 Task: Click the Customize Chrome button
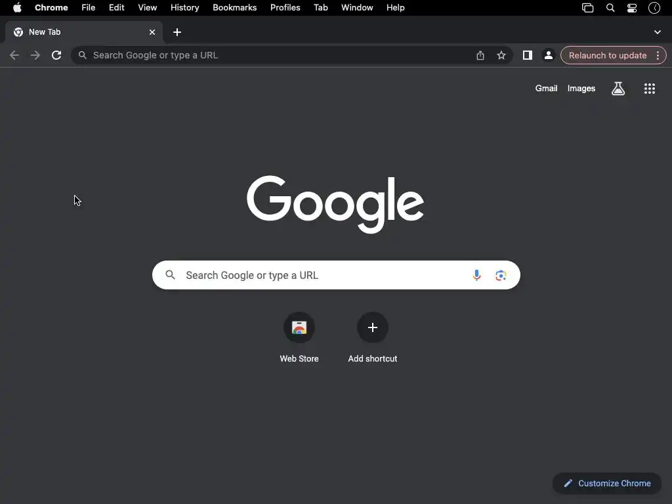pos(607,484)
